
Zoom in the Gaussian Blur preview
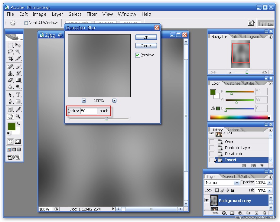click(x=115, y=100)
